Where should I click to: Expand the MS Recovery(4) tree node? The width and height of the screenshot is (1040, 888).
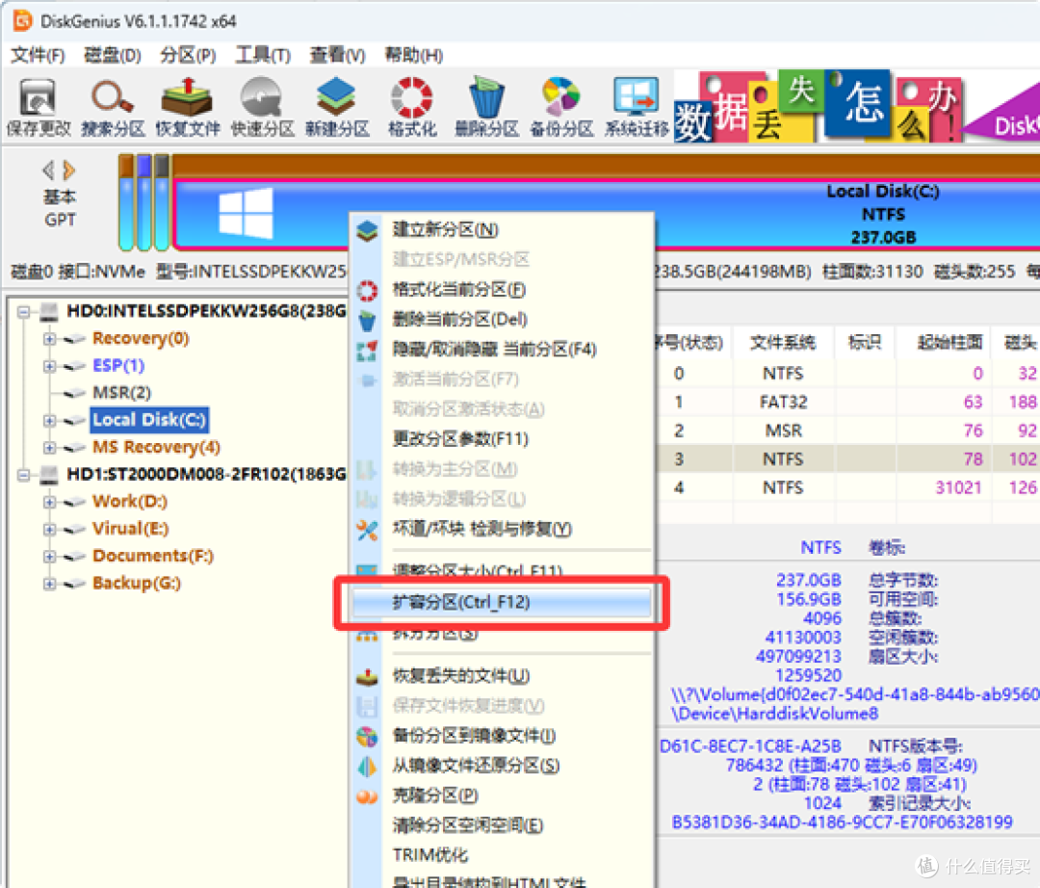click(x=50, y=448)
